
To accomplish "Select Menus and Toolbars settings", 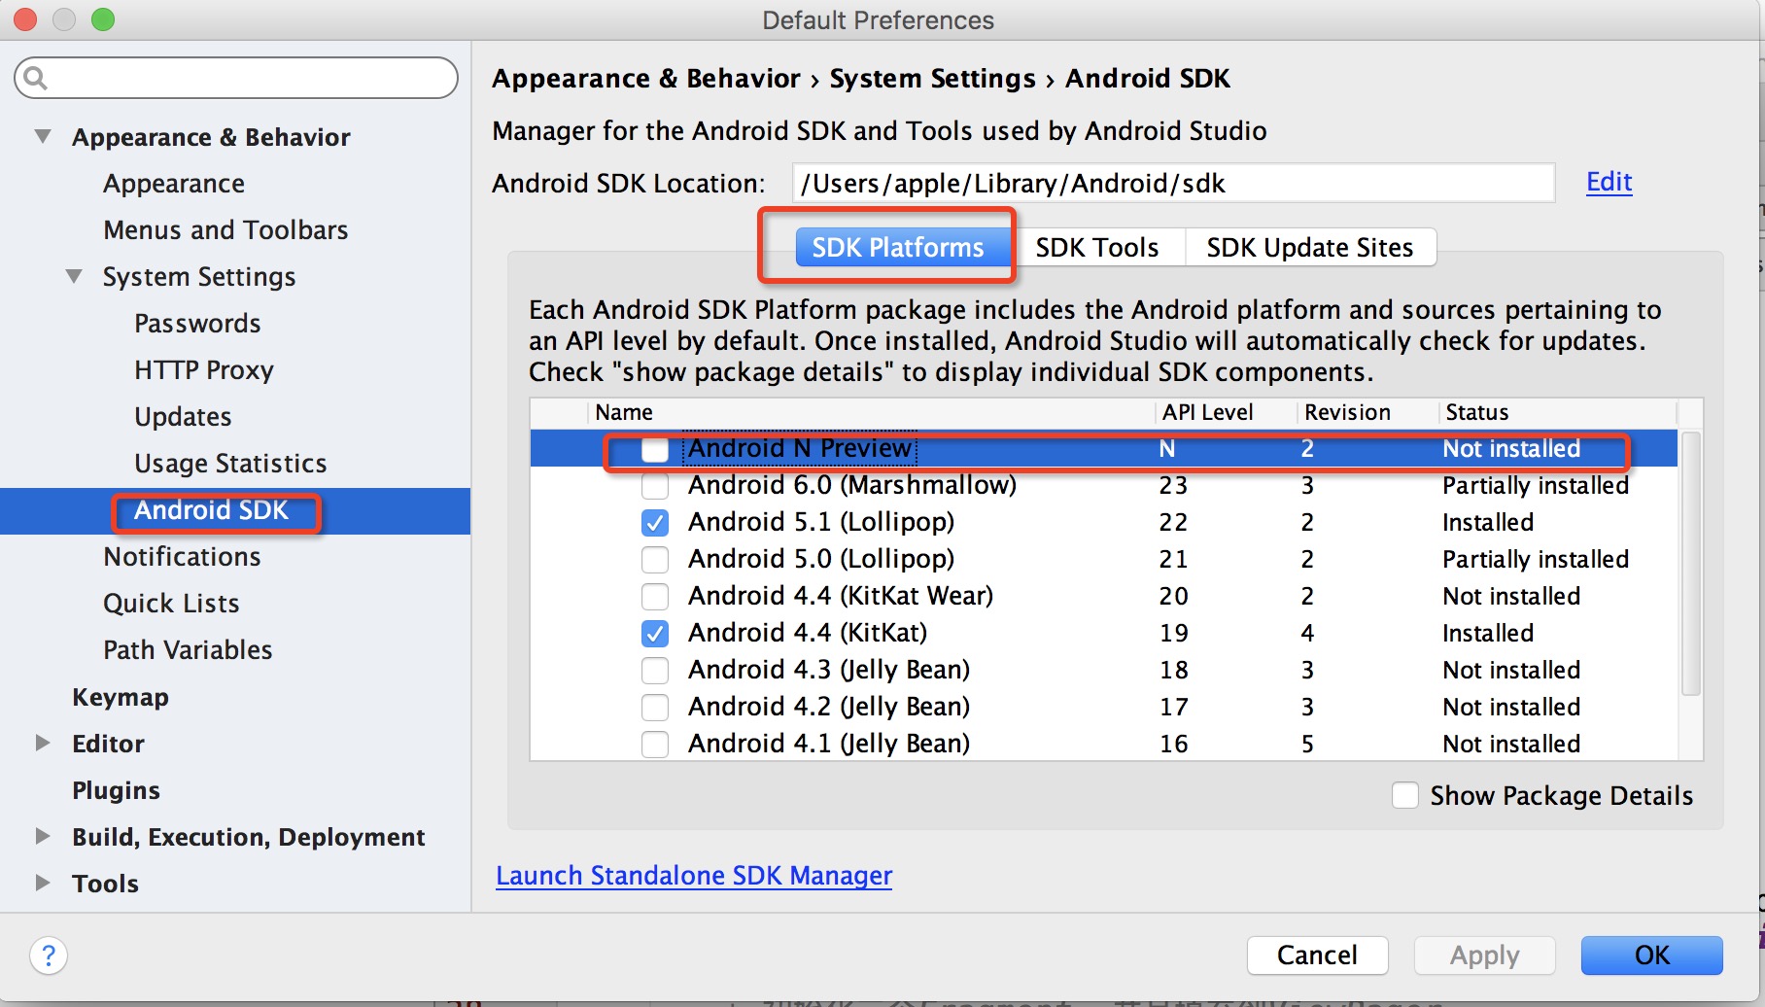I will coord(225,230).
